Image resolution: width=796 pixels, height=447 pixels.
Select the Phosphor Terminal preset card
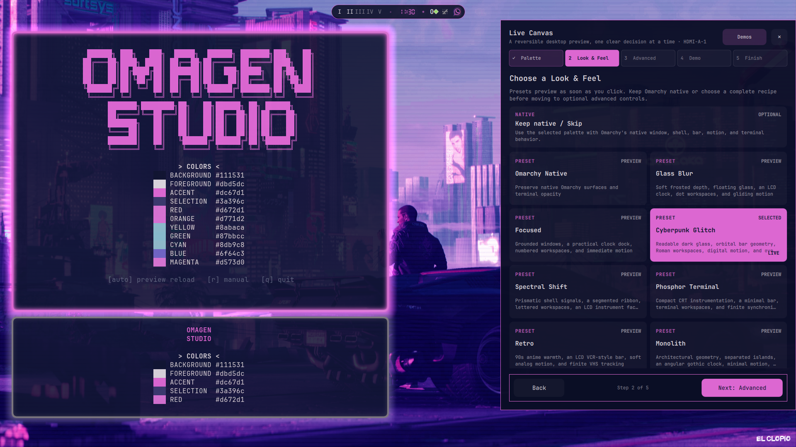(x=718, y=292)
